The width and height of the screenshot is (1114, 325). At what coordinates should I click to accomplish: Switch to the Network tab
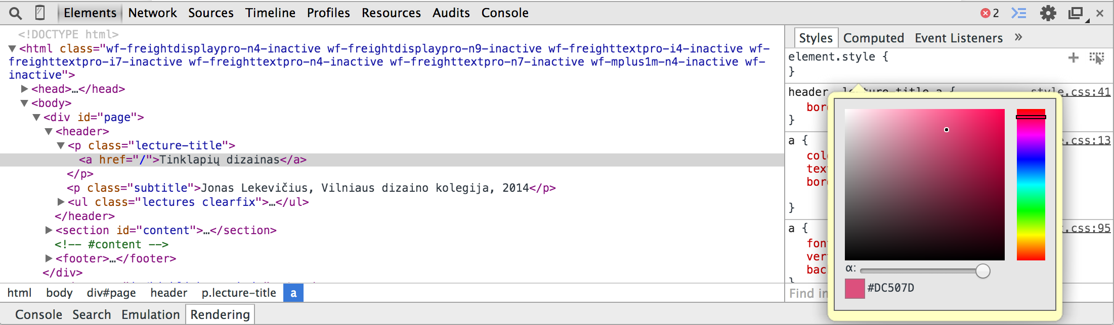pos(152,13)
